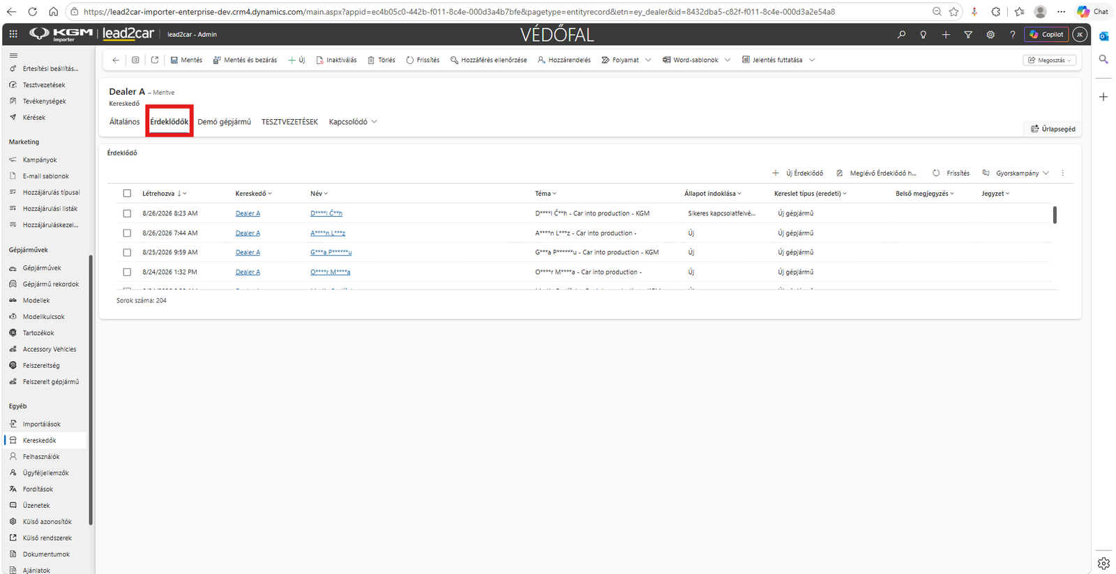Click the advanced filter funnel icon
This screenshot has height=574, width=1116.
pyautogui.click(x=968, y=34)
